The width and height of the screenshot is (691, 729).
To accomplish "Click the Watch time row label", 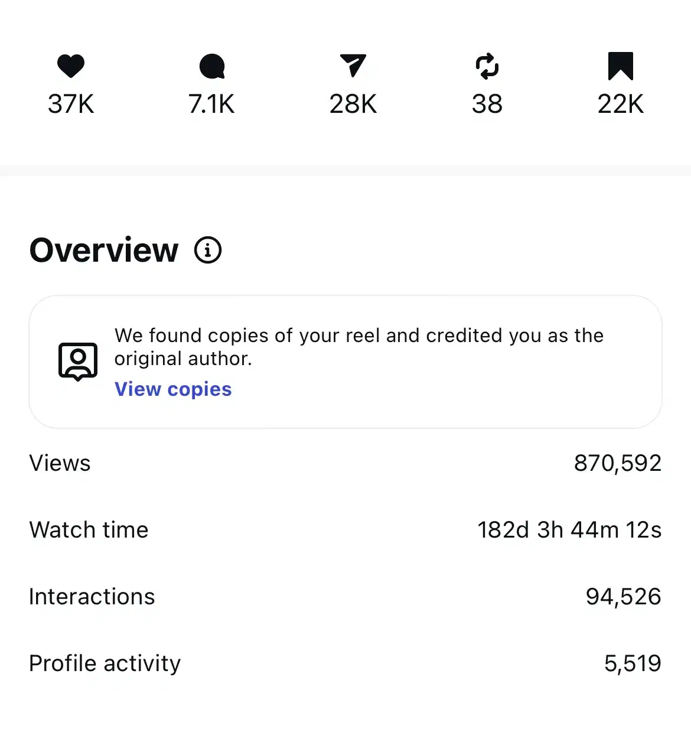I will coord(89,530).
